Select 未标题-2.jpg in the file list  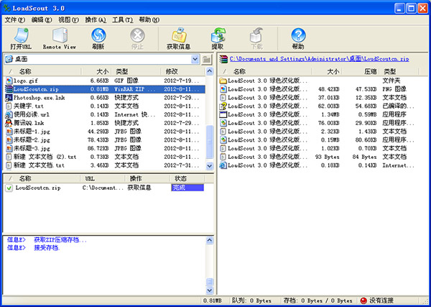point(105,140)
